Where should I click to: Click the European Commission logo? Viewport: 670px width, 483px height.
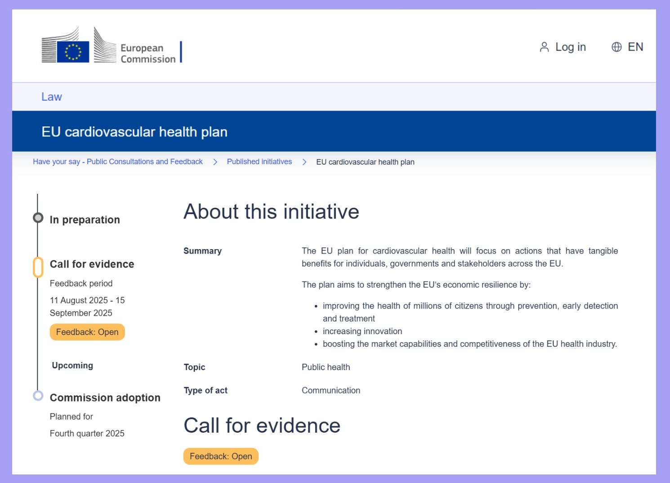pos(111,45)
